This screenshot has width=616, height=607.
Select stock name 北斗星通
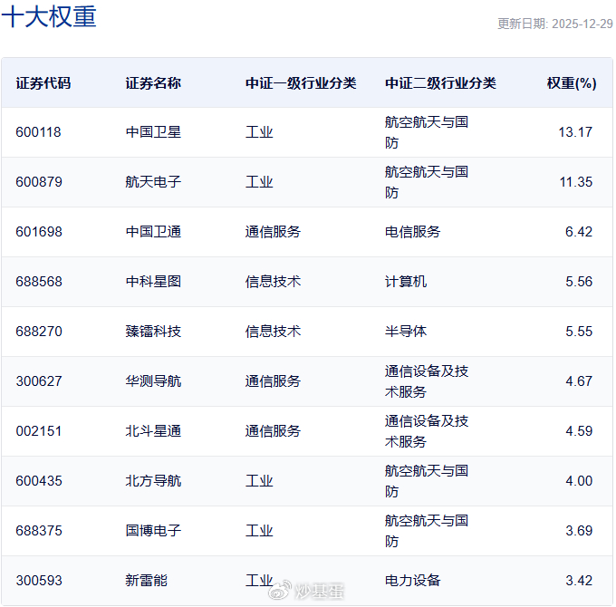pos(153,431)
